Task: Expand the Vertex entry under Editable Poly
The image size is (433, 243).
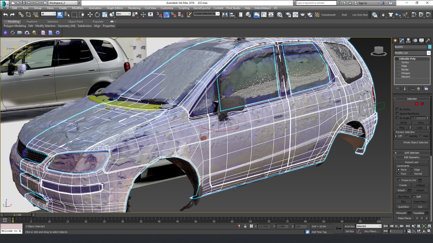Action: click(x=405, y=62)
